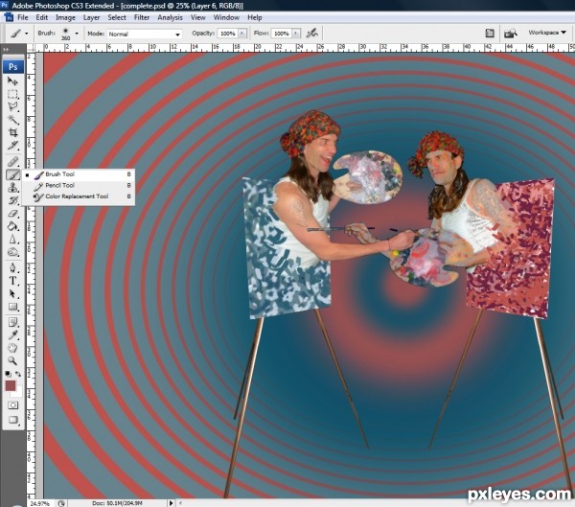
Task: Open the Edit menu
Action: coord(42,17)
